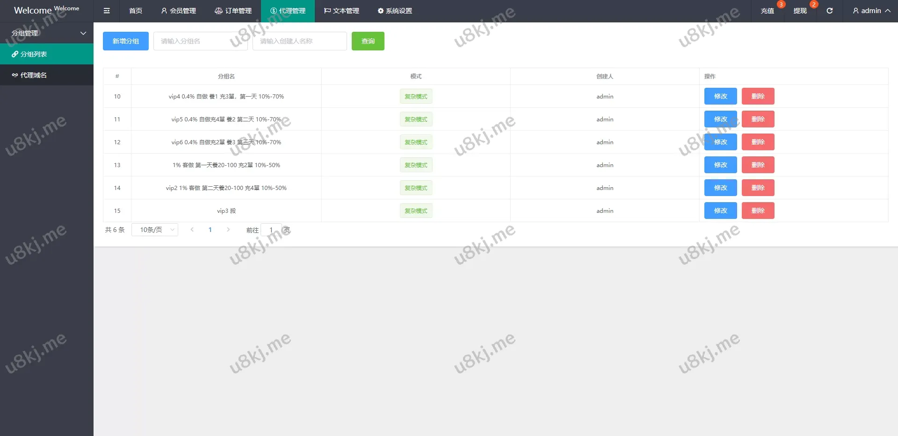Open 代理域名 in the sidebar
The height and width of the screenshot is (436, 898).
(33, 75)
